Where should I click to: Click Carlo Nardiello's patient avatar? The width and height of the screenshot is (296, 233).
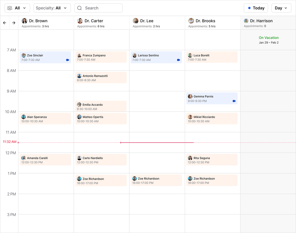click(79, 158)
